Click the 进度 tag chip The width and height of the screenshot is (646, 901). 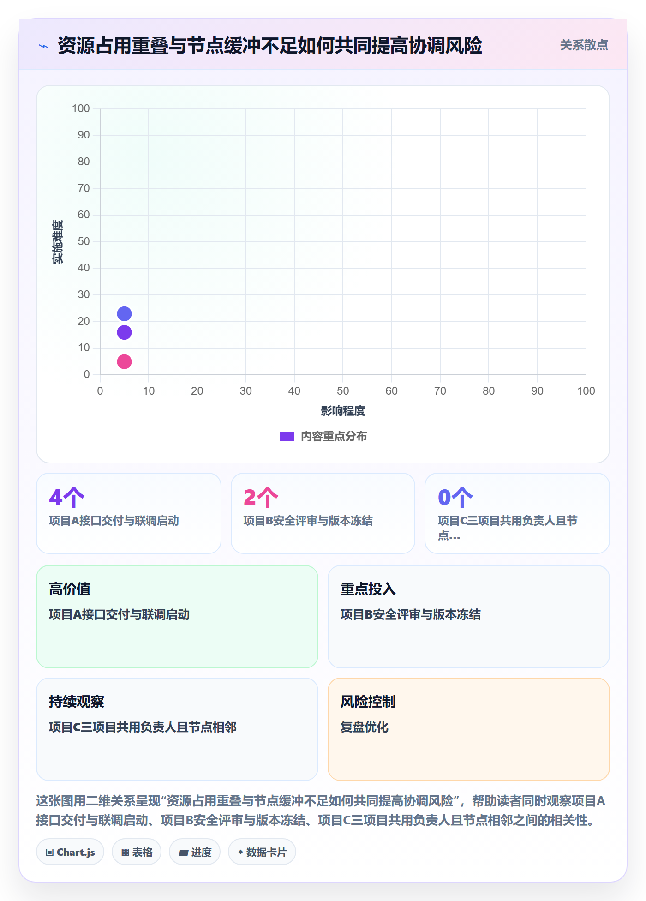(195, 852)
